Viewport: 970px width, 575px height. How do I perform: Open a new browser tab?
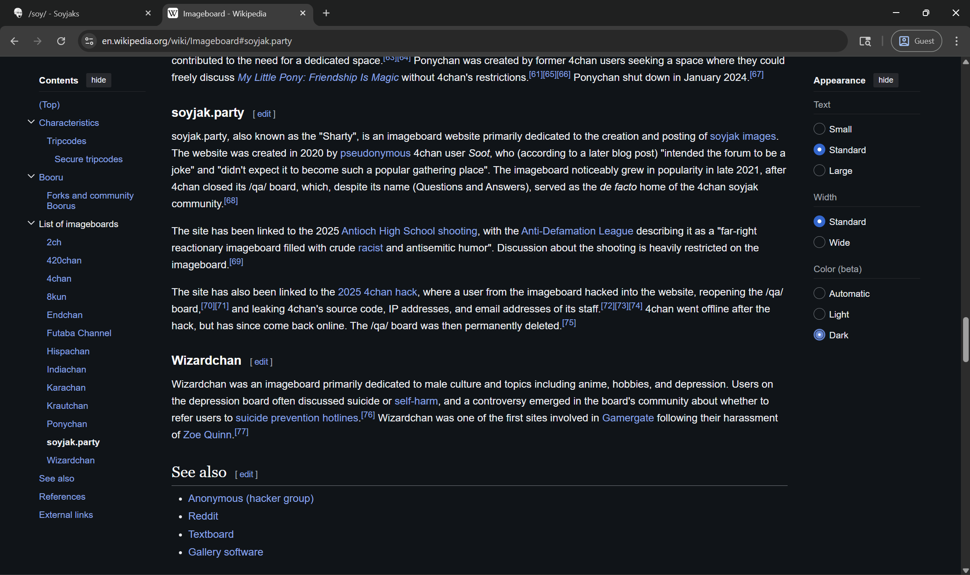[x=326, y=13]
